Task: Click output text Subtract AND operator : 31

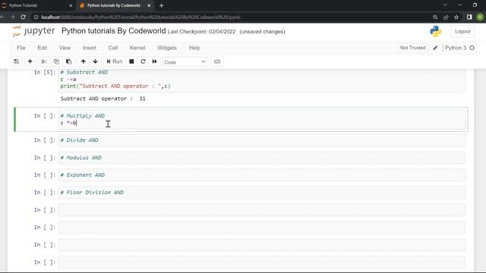Action: 103,99
